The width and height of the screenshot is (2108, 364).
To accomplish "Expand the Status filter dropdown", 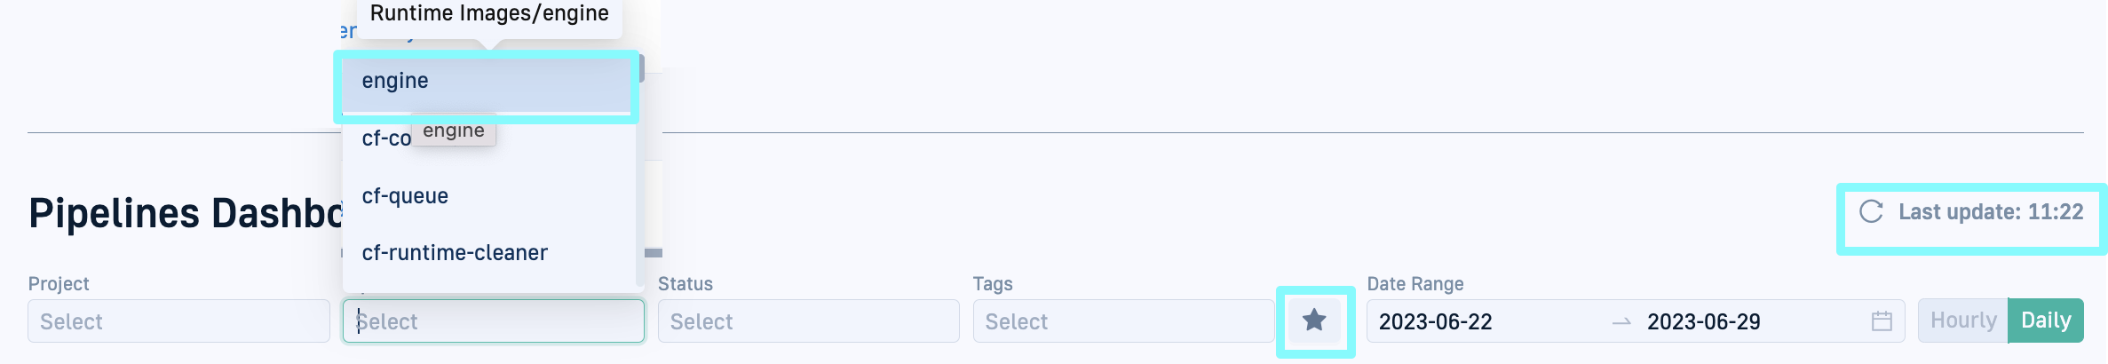I will (808, 321).
